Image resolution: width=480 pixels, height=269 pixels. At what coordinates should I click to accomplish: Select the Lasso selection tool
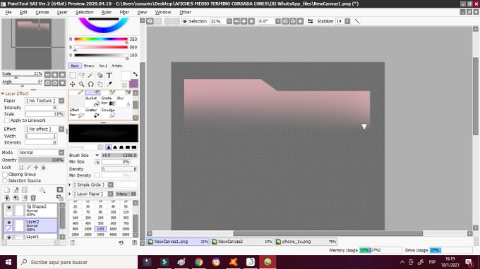tap(82, 75)
